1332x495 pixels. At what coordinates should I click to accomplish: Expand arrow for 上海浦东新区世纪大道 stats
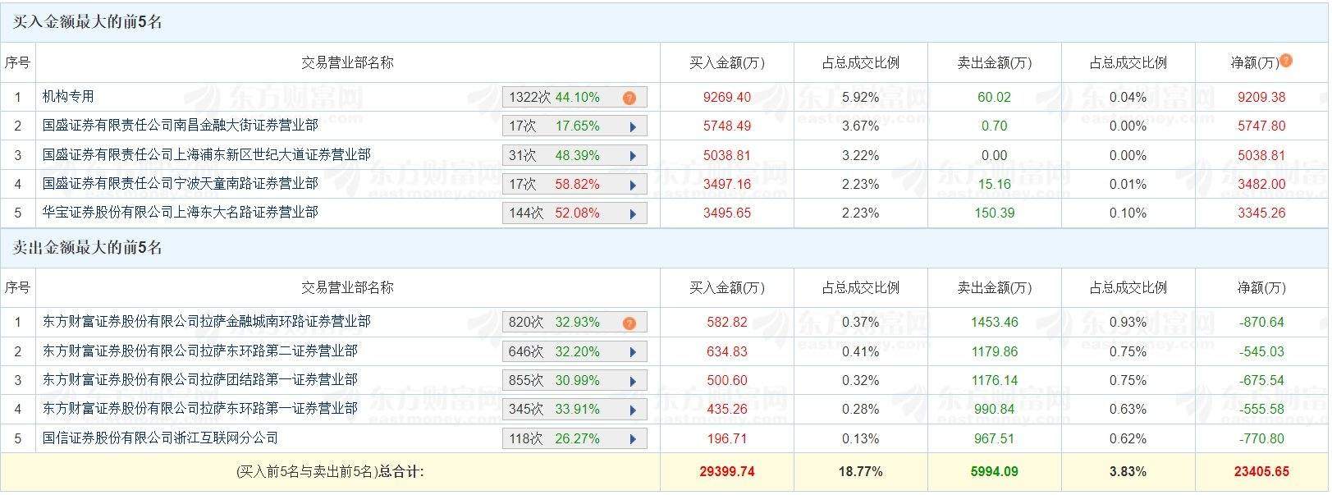coord(633,156)
